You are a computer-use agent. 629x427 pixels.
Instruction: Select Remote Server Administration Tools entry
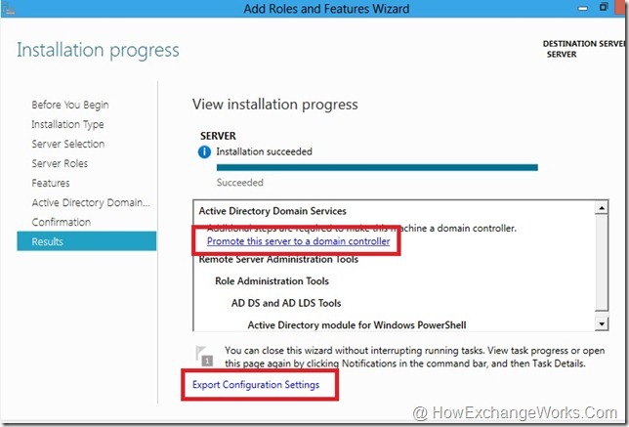pyautogui.click(x=278, y=259)
